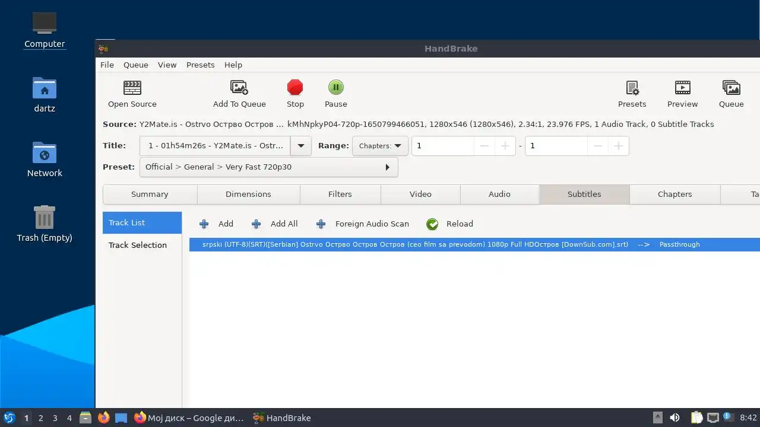Click the Open Source clapperboard icon
760x427 pixels.
[x=132, y=88]
